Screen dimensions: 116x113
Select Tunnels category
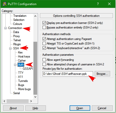click(23, 81)
